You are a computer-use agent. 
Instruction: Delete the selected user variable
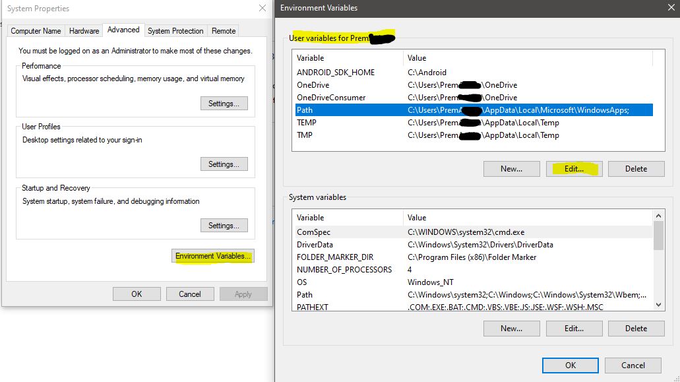click(636, 168)
